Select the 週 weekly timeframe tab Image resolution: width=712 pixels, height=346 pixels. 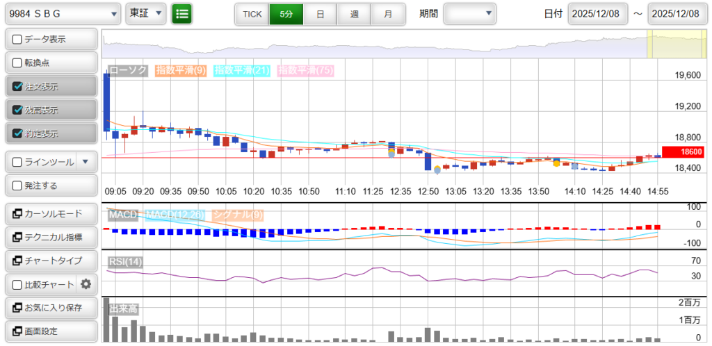[x=354, y=14]
